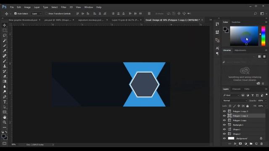Screen dimensions: 269x151
Task: Hide the Polygon 1 copy 2 layer
Action: pyautogui.click(x=224, y=116)
